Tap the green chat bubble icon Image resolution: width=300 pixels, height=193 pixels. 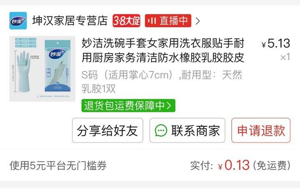(161, 130)
